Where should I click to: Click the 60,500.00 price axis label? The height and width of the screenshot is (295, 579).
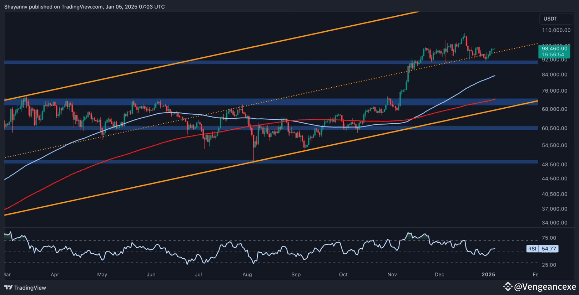[x=554, y=128]
